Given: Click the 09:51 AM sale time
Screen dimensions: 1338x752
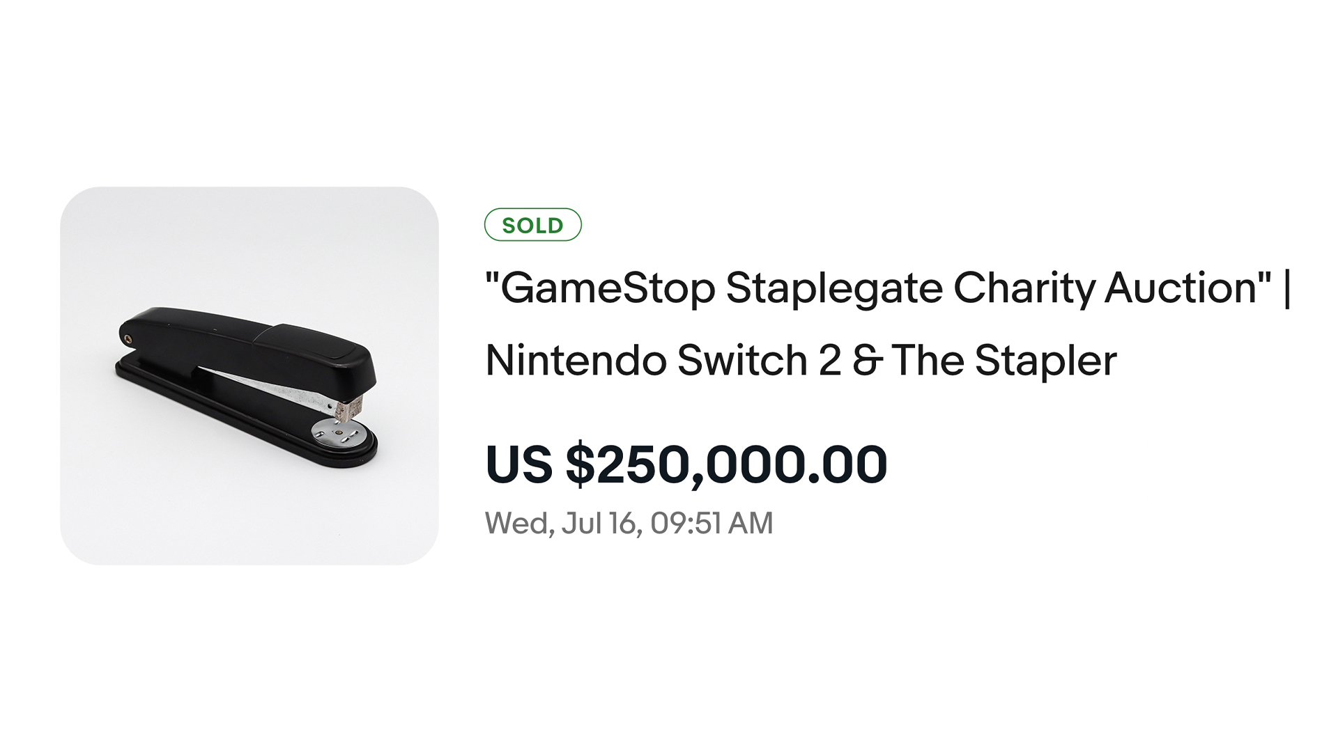Looking at the screenshot, I should click(712, 524).
